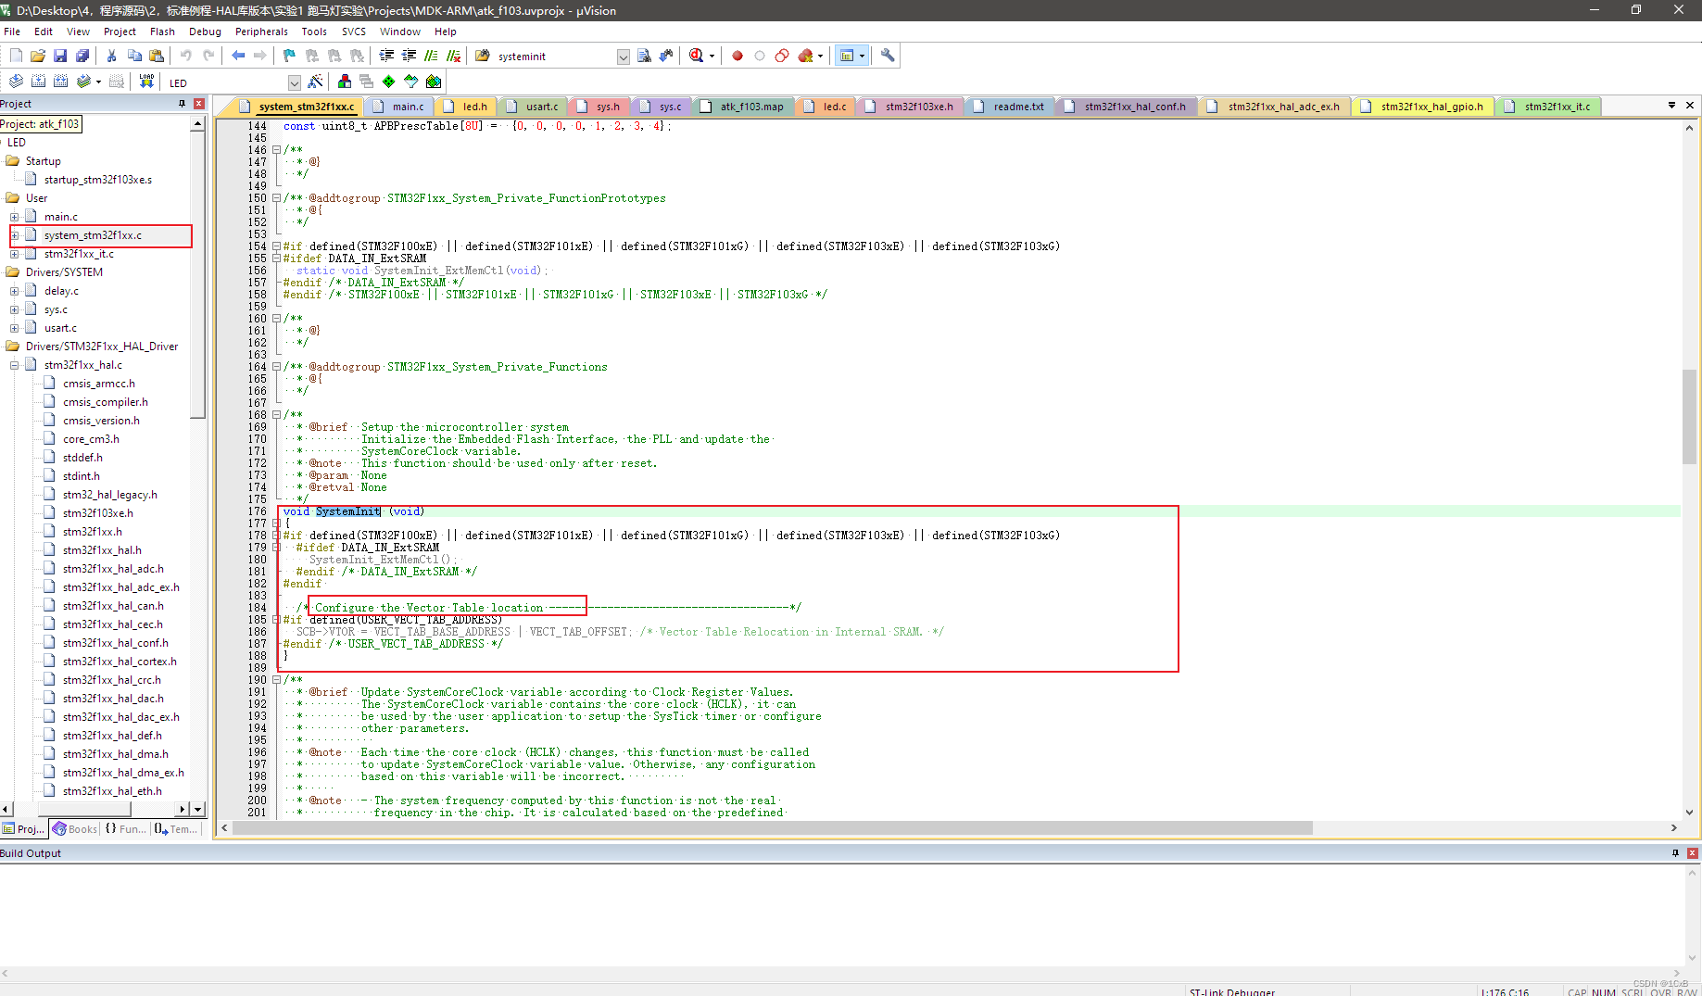Image resolution: width=1702 pixels, height=996 pixels.
Task: Create a new file with the New icon
Action: (x=16, y=56)
